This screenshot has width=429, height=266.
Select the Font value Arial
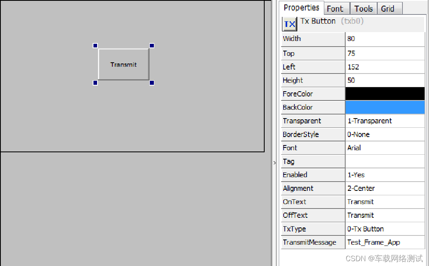pos(385,147)
